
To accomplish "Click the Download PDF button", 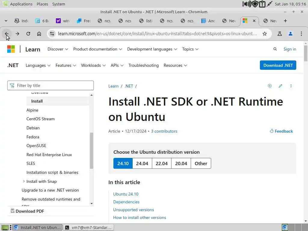I will 27,211.
